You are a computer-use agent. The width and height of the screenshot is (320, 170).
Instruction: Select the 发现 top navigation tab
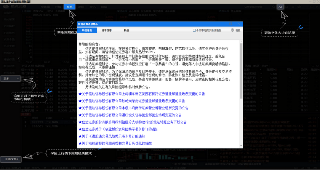(81, 7)
